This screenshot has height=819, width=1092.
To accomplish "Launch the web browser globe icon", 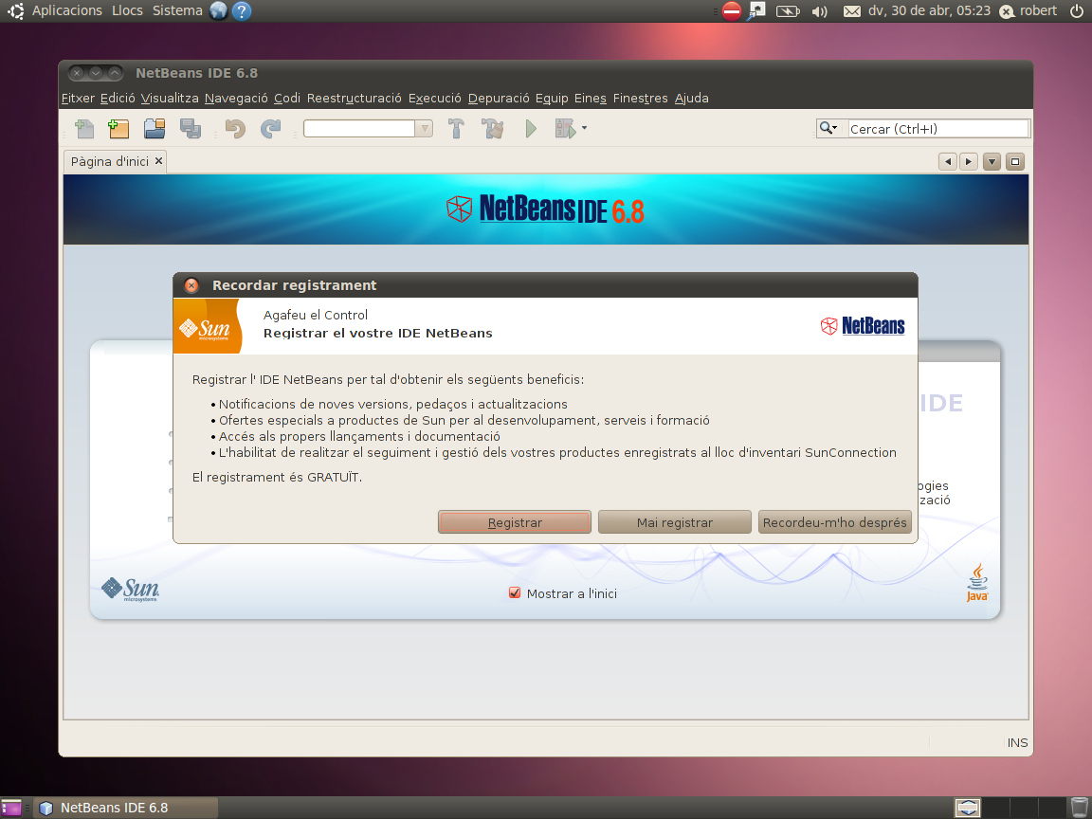I will tap(219, 10).
